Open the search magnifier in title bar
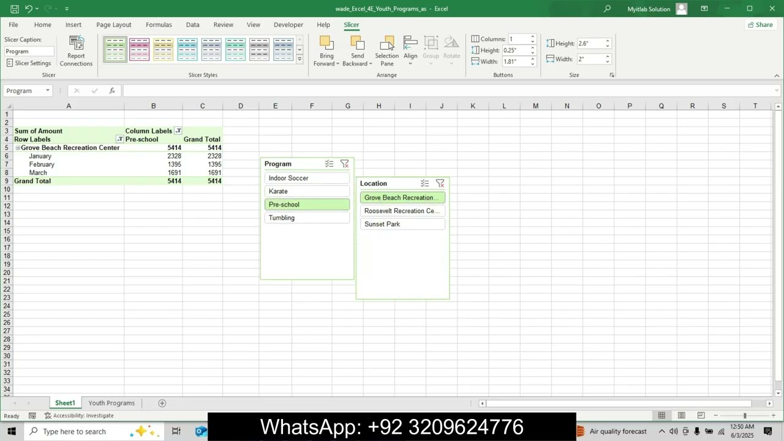784x441 pixels. point(607,9)
